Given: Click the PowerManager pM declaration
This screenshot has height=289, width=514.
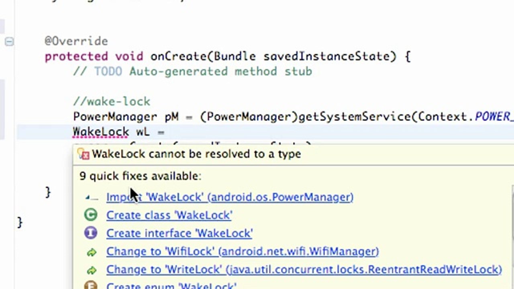Looking at the screenshot, I should tap(126, 117).
